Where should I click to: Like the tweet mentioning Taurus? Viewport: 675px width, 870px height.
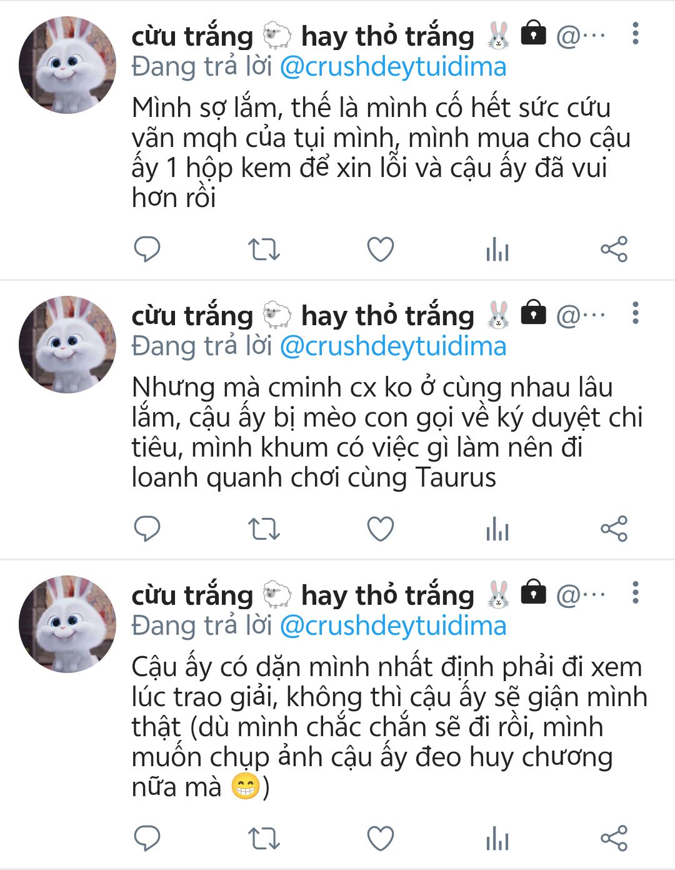click(x=380, y=529)
